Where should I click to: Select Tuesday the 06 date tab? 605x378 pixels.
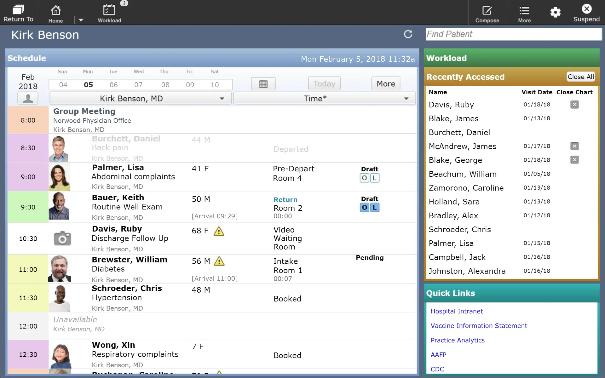pos(113,84)
